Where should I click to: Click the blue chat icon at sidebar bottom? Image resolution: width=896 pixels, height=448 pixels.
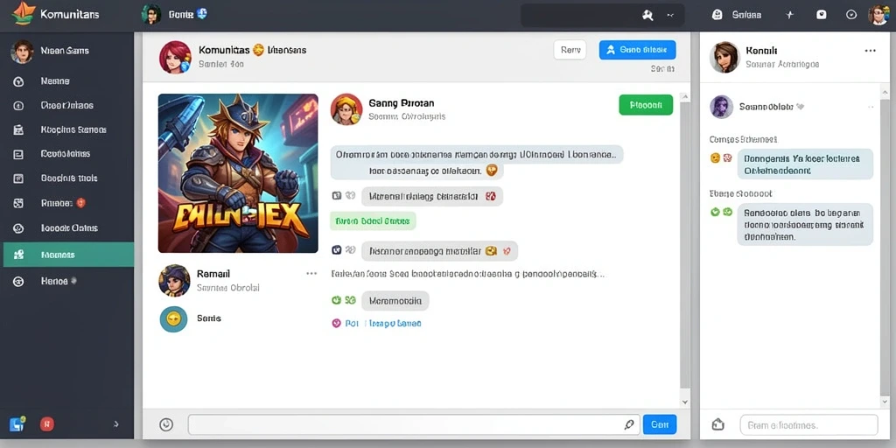17,424
